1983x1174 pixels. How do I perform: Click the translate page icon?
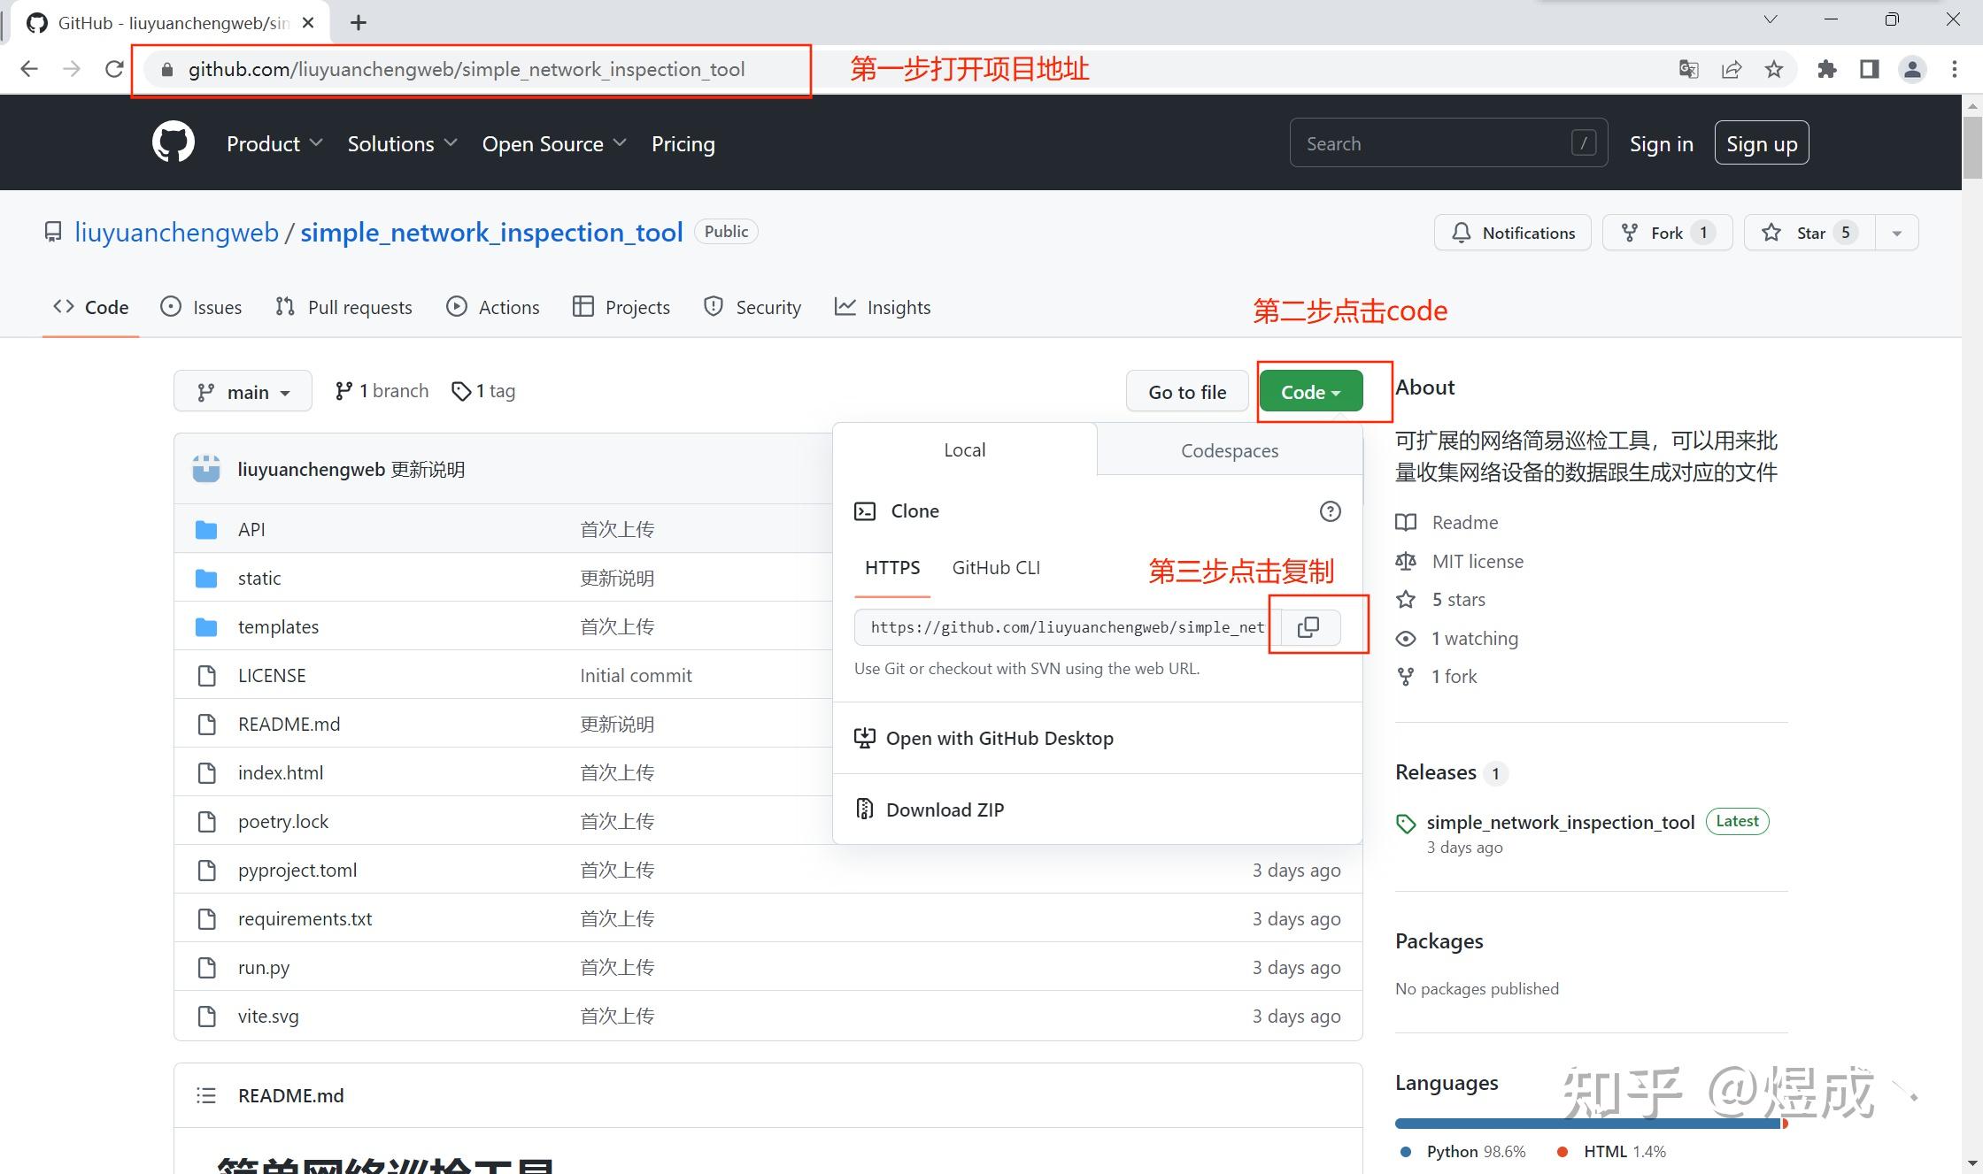[x=1688, y=69]
